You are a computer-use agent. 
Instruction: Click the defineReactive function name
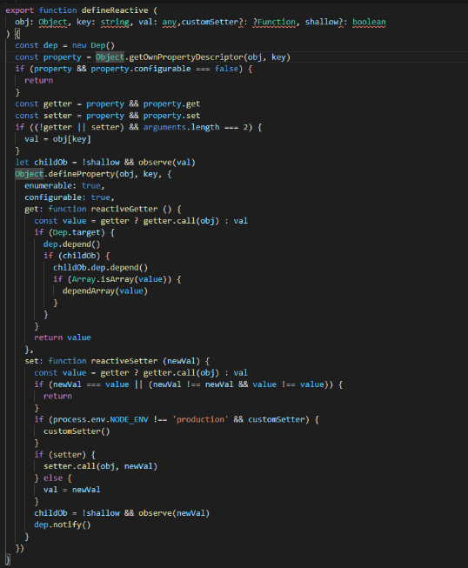(x=115, y=10)
